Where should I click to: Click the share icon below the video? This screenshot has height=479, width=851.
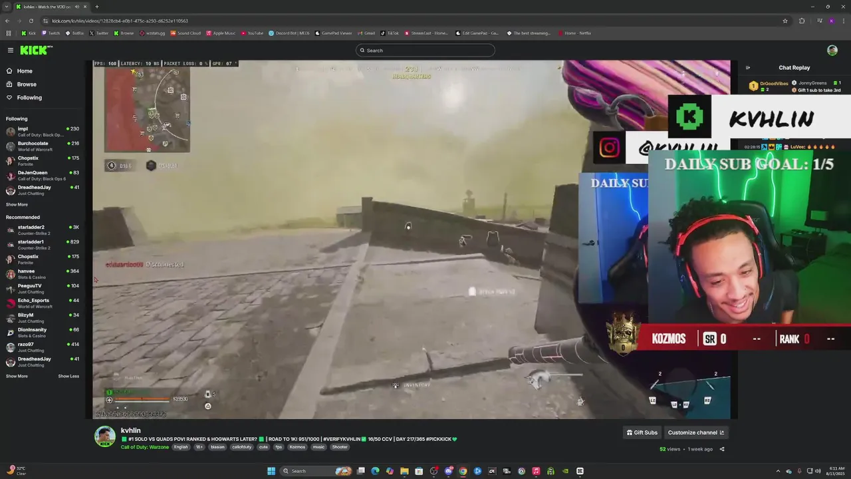coord(722,449)
